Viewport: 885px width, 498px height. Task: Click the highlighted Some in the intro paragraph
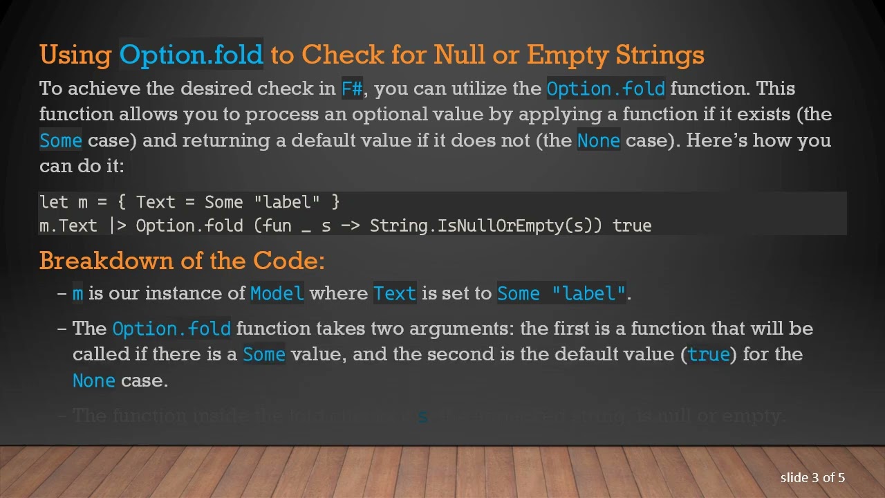(61, 140)
